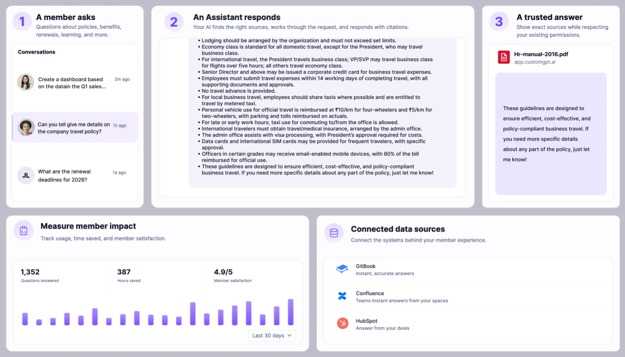Image resolution: width=625 pixels, height=357 pixels.
Task: Click the 'A member asks' heading
Action: point(66,17)
